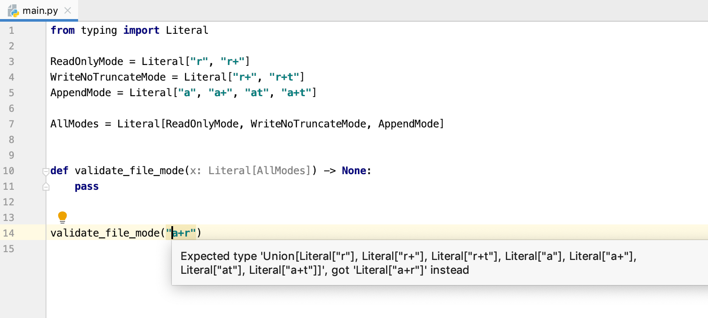The height and width of the screenshot is (318, 708).
Task: Click the "a+t" string literal on line 5
Action: click(x=296, y=93)
